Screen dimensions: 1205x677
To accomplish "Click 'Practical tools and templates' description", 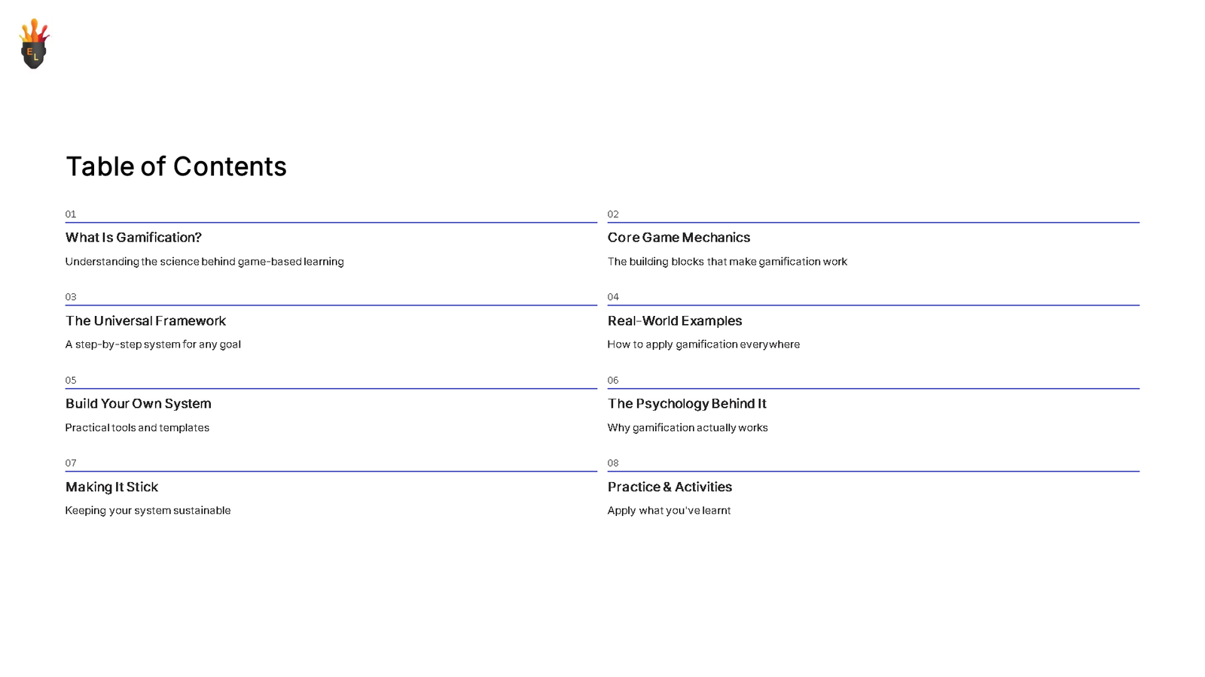I will tap(137, 428).
